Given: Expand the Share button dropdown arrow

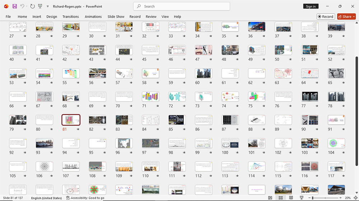Looking at the screenshot, I should 354,16.
